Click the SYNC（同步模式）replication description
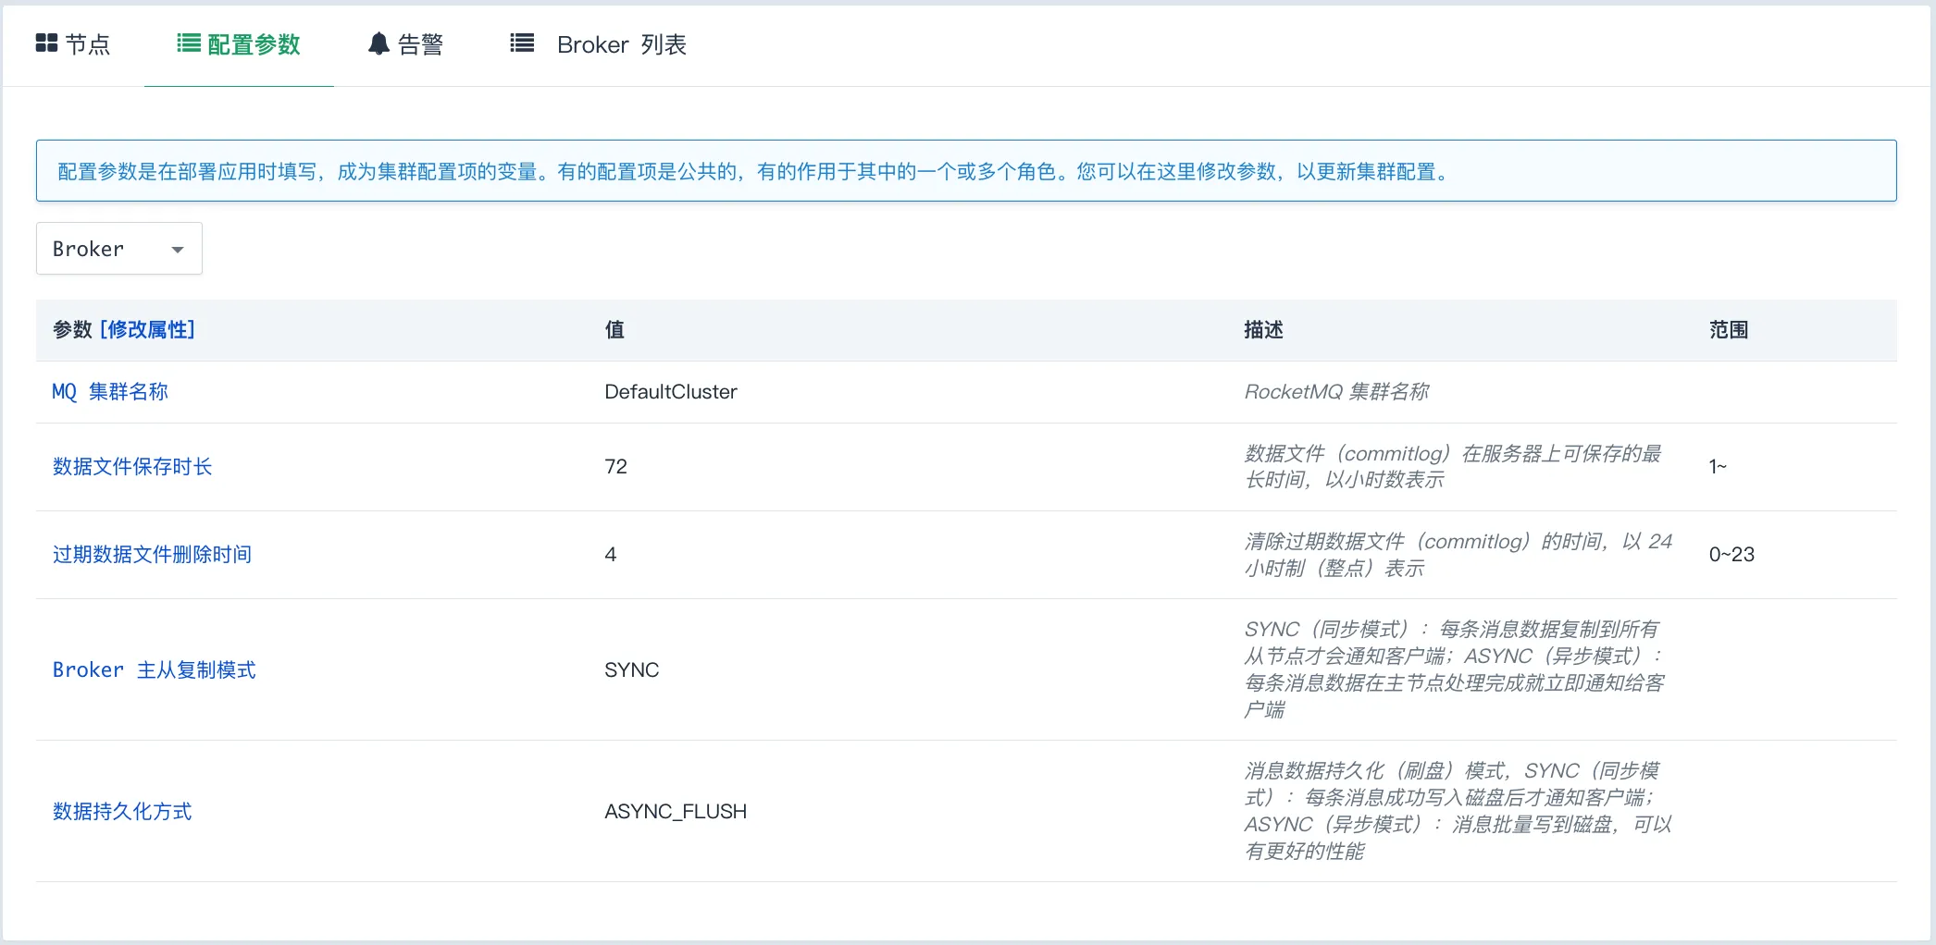This screenshot has height=945, width=1936. [x=1454, y=669]
